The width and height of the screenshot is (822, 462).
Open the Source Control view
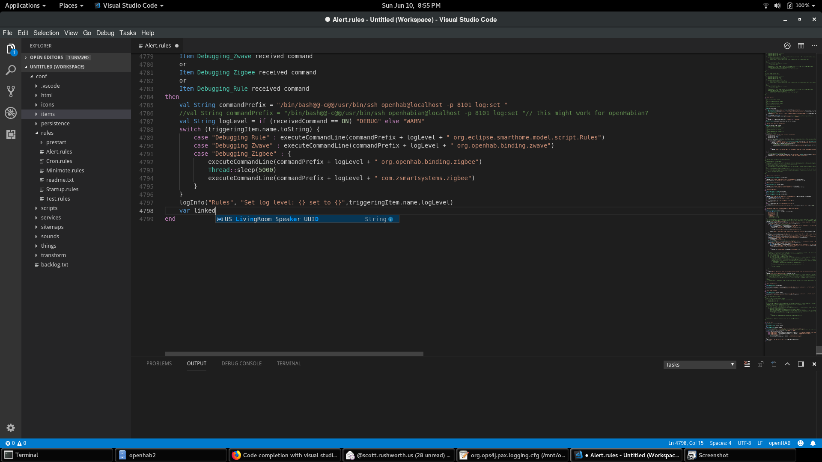pyautogui.click(x=11, y=91)
